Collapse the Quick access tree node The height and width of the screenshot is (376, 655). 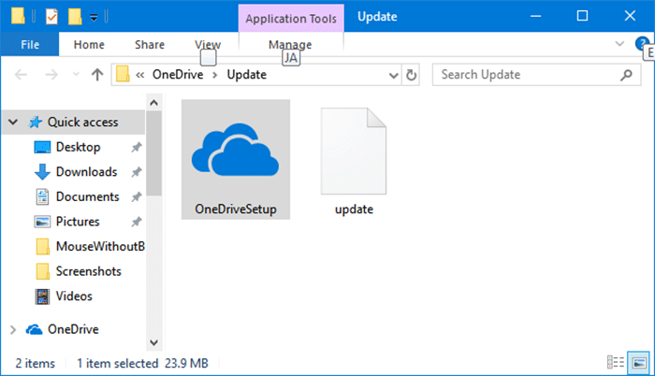tap(13, 122)
